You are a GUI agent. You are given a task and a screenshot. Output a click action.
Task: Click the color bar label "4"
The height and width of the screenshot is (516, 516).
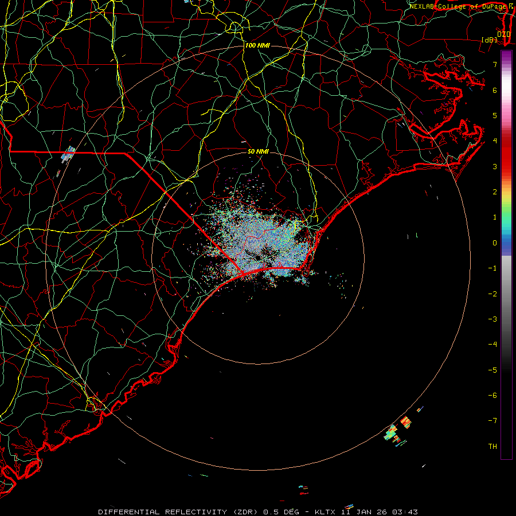(x=495, y=141)
